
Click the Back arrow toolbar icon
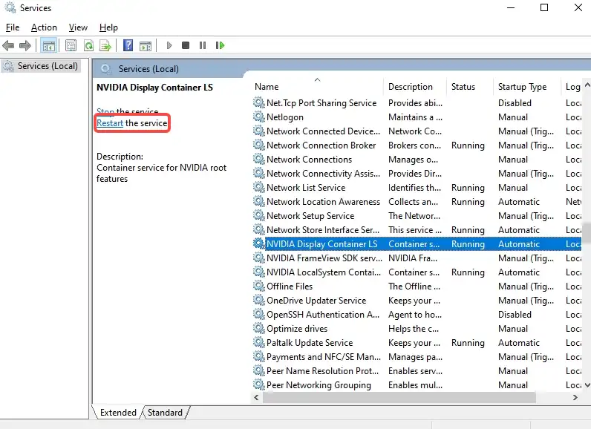pyautogui.click(x=8, y=45)
